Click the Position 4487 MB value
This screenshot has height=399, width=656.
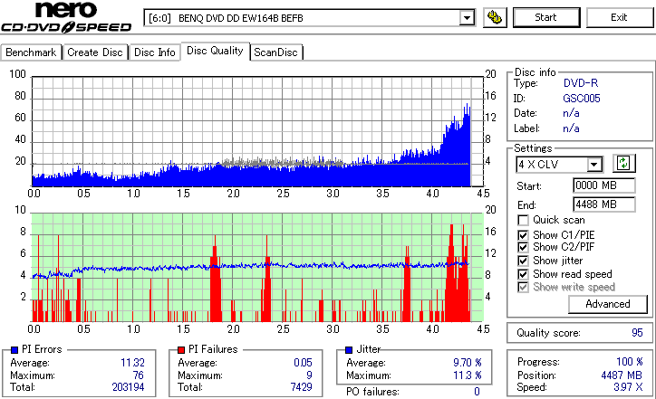pos(622,375)
